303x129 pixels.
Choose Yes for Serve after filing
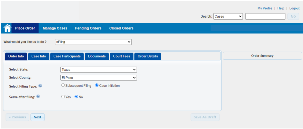[x=63, y=97]
